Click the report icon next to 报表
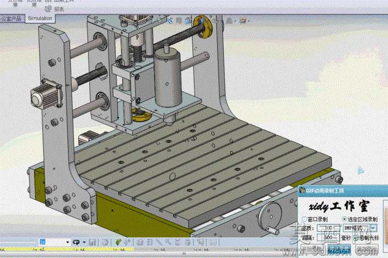Screen dimensions: 388x258 point(48,9)
